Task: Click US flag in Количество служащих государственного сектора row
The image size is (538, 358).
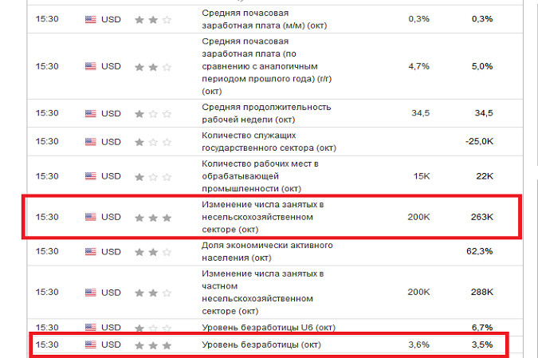Action: pos(90,142)
